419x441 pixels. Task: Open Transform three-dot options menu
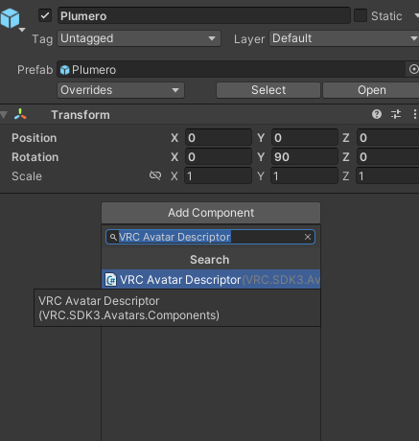pyautogui.click(x=415, y=114)
